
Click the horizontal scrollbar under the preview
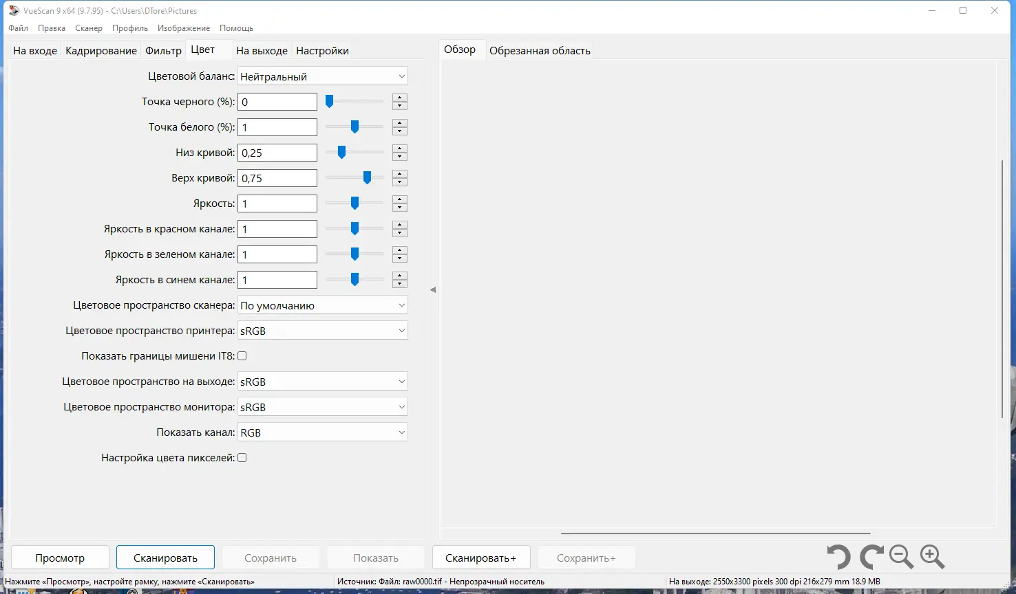tap(716, 533)
